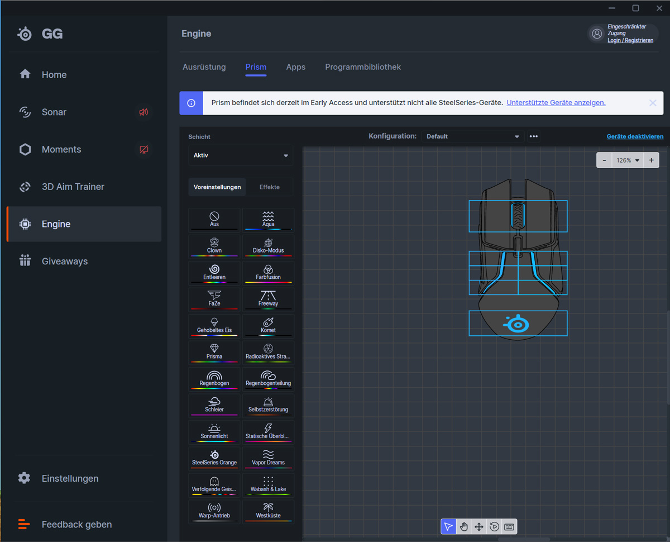Apply the Disko-Modus preset
670x542 pixels.
pyautogui.click(x=268, y=246)
